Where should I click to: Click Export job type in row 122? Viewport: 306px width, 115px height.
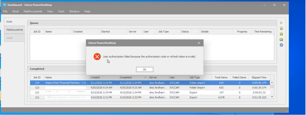pyautogui.click(x=200, y=92)
